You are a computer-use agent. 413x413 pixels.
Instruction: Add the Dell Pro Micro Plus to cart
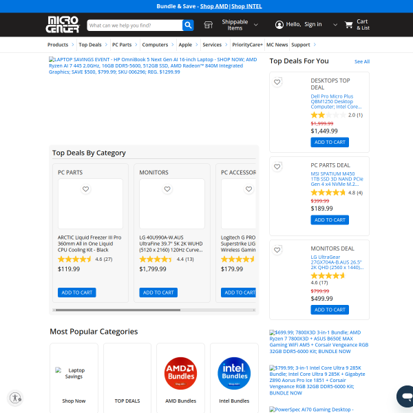pyautogui.click(x=330, y=142)
